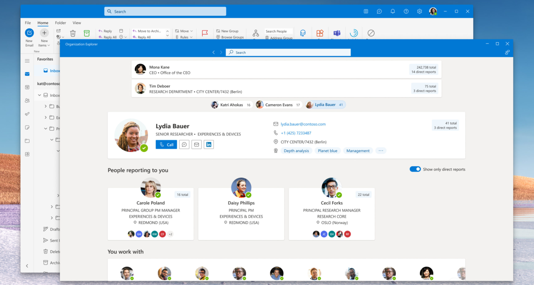The height and width of the screenshot is (285, 534).
Task: Open the LinkedIn icon on Lydia Bauer's profile
Action: [x=208, y=144]
